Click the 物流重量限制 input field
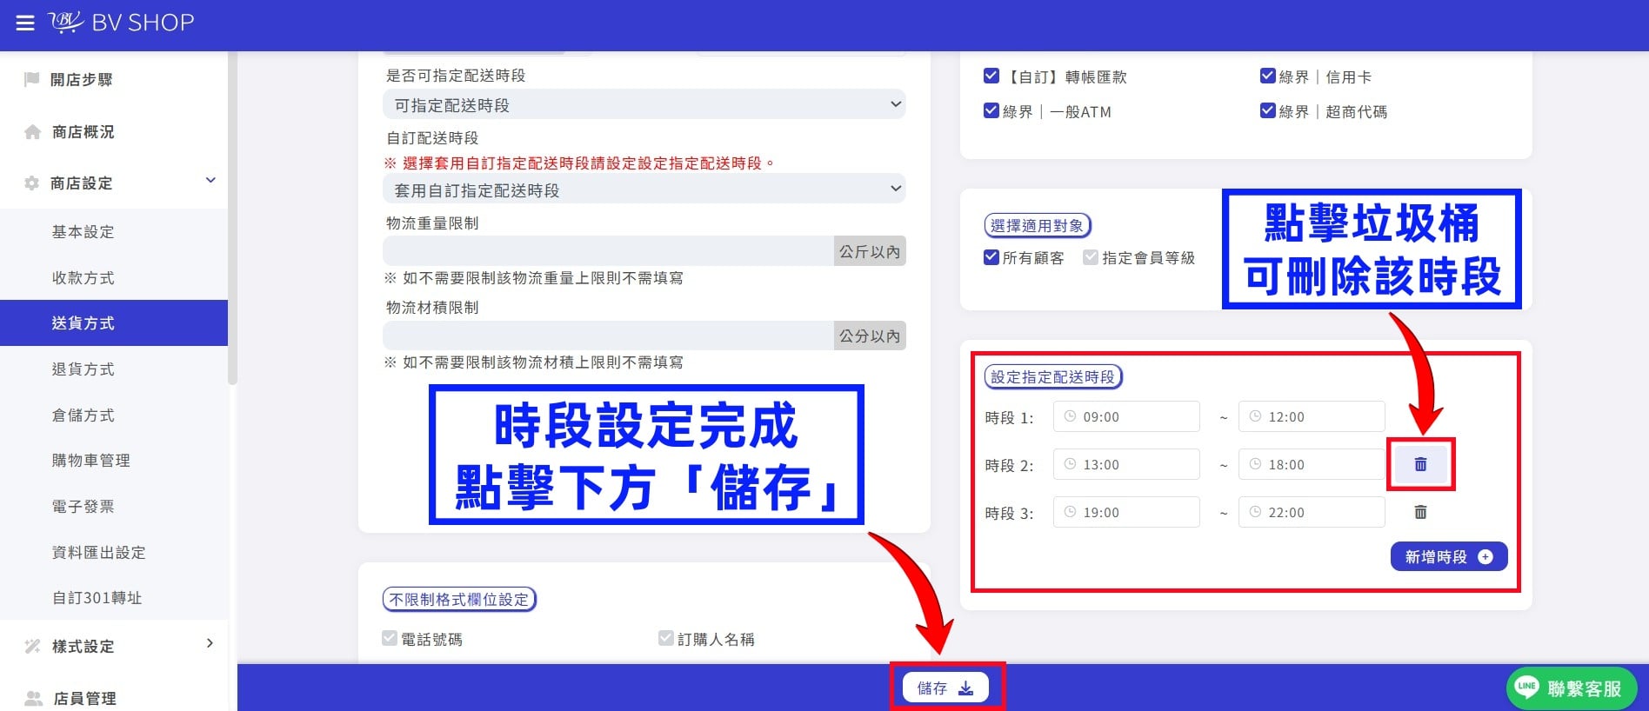Viewport: 1649px width, 711px height. pyautogui.click(x=608, y=251)
